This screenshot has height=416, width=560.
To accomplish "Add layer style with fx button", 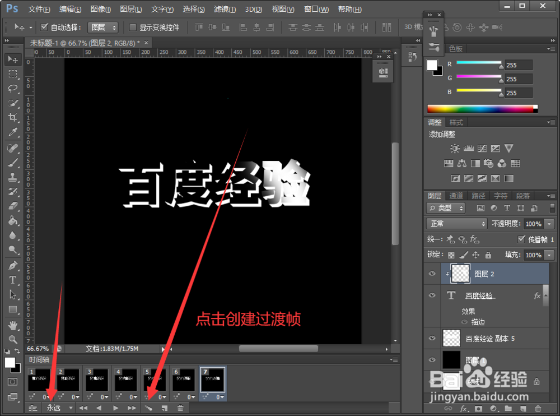I will [464, 409].
